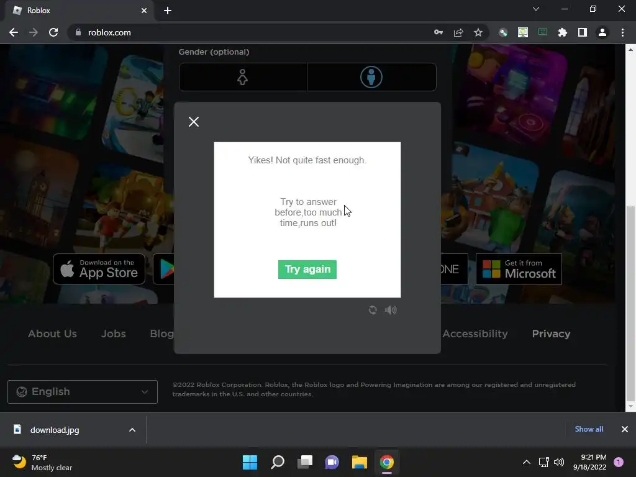The image size is (636, 477).
Task: Open the About Us footer link
Action: pos(52,334)
